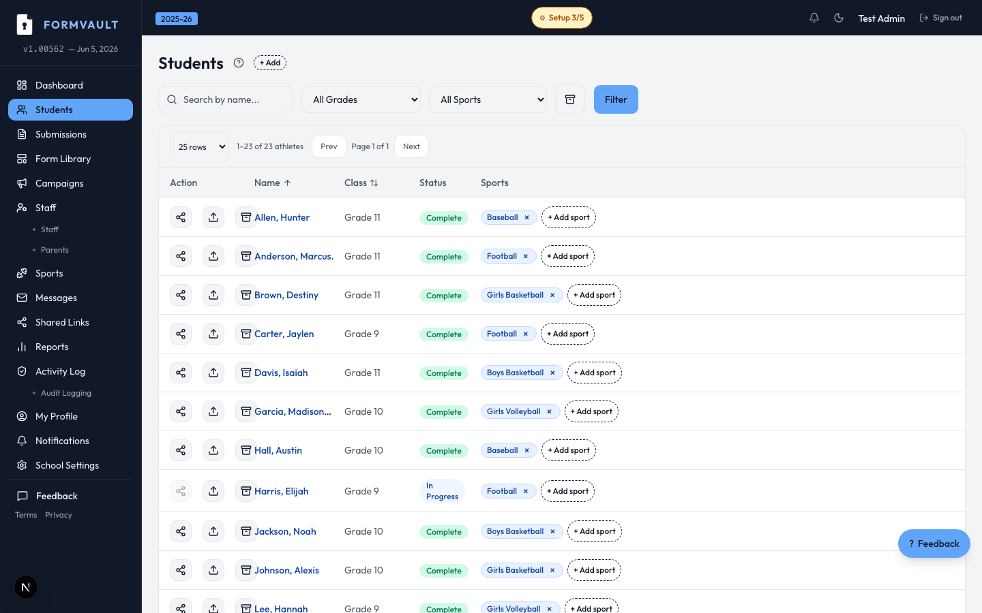Remove Girls Basketball from Brown, Destiny
Image resolution: width=982 pixels, height=613 pixels.
(552, 295)
